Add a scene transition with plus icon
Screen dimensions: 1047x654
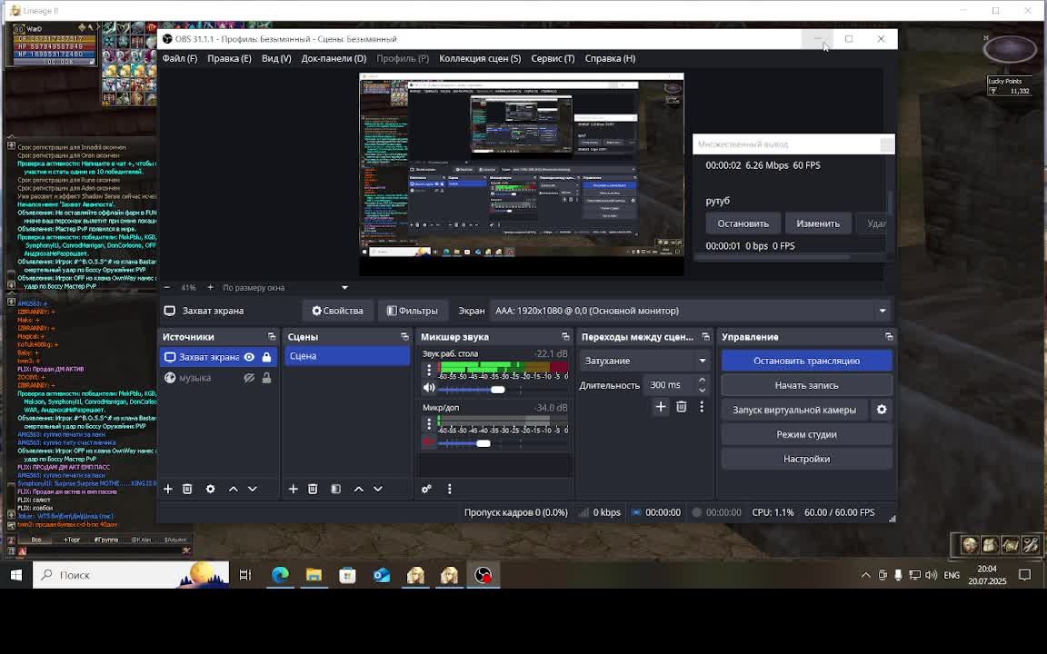[661, 406]
